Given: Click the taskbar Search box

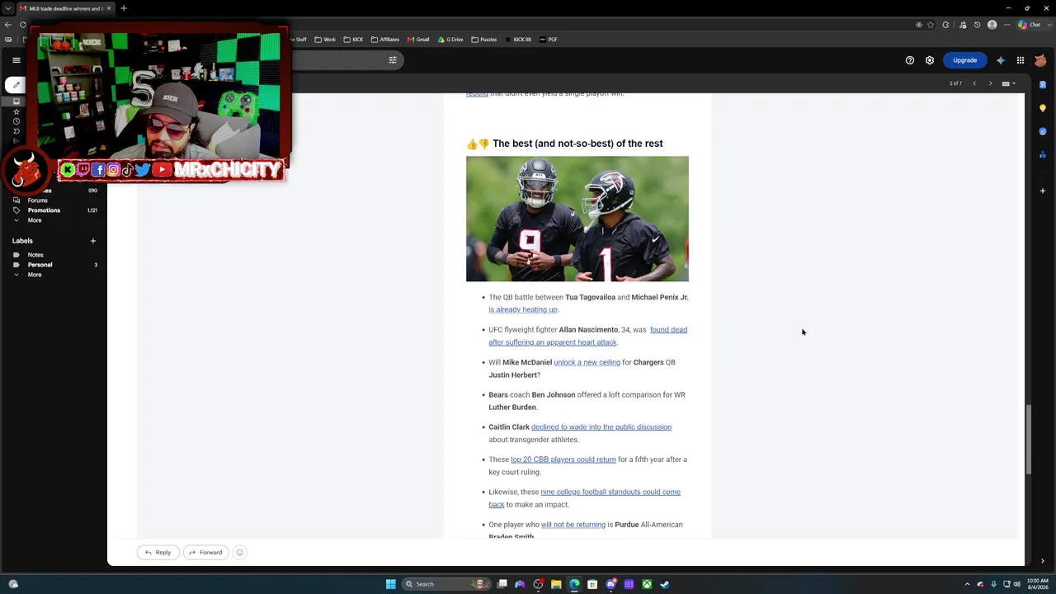Looking at the screenshot, I should (447, 584).
